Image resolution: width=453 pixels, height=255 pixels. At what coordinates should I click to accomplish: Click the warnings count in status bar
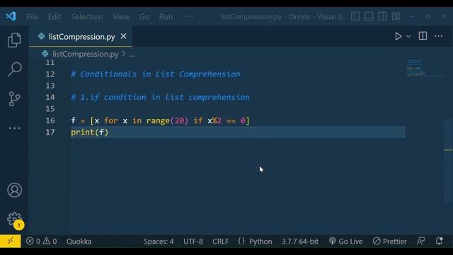pos(50,241)
